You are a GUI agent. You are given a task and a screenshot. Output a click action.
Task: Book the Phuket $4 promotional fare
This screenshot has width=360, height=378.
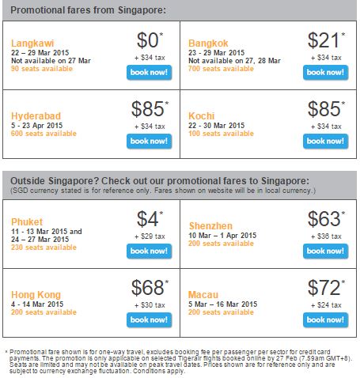click(149, 251)
